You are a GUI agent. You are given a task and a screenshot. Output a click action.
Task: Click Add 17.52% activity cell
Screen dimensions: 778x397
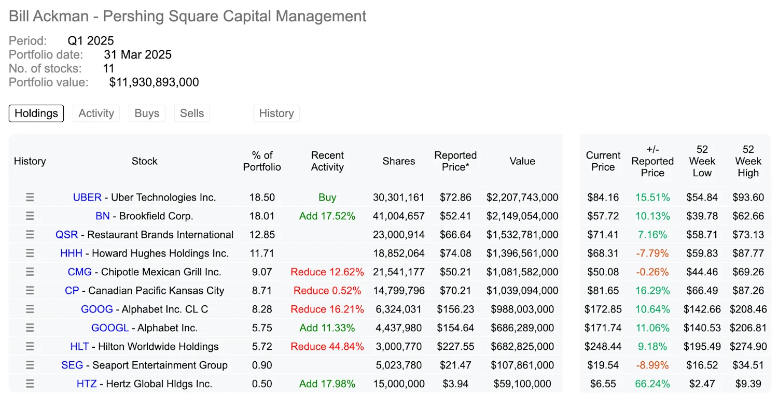(x=327, y=216)
